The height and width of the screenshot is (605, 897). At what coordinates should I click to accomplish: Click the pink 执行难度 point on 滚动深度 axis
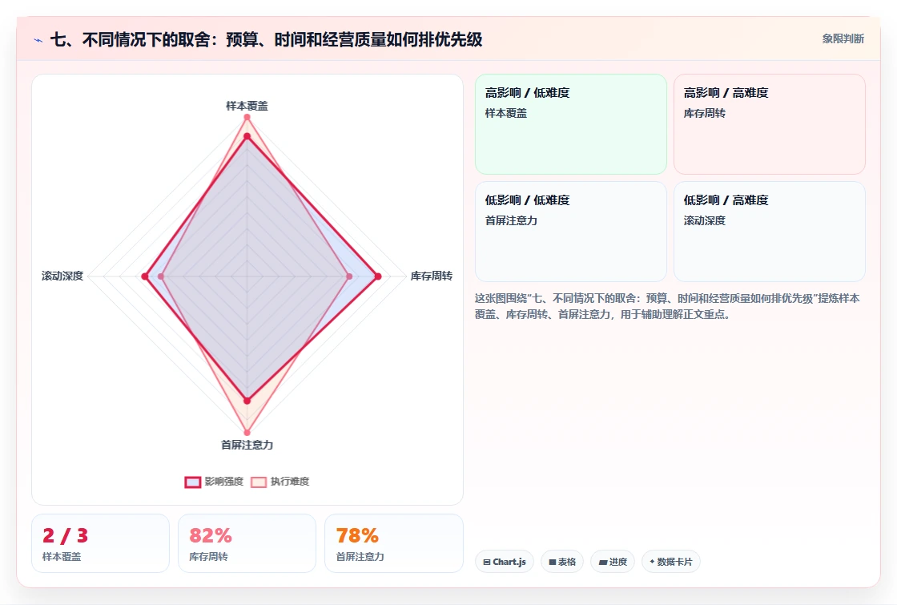point(161,276)
